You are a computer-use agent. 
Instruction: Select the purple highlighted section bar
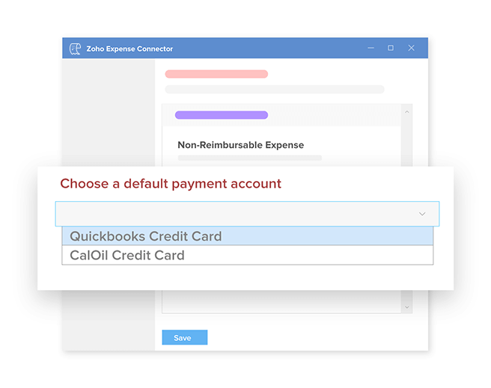221,115
